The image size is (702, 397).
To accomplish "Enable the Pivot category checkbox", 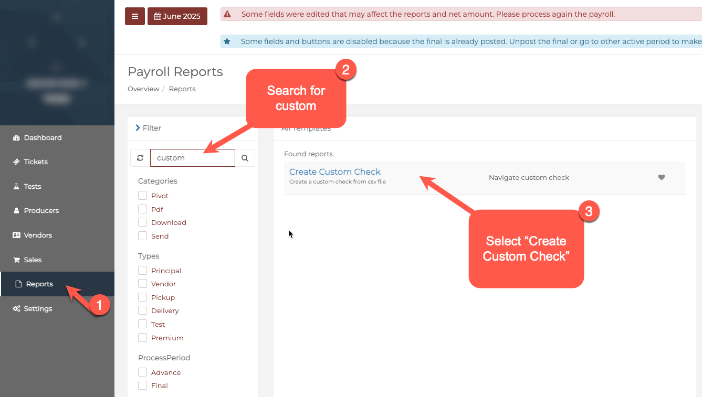I will (142, 196).
